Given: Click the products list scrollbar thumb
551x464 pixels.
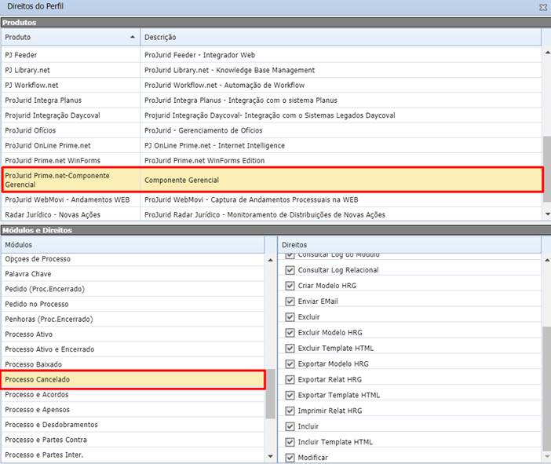Looking at the screenshot, I should (547, 169).
